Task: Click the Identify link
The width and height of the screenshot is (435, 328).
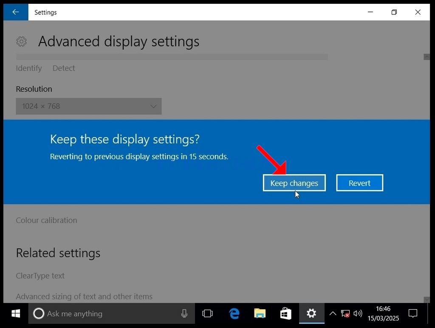Action: click(x=28, y=68)
